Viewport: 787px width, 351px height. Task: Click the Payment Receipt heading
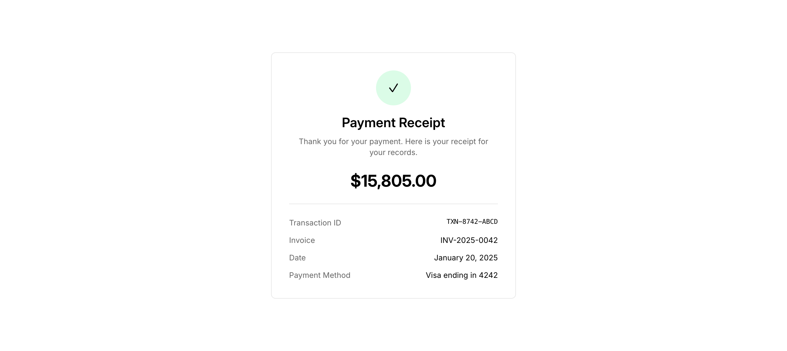click(393, 123)
